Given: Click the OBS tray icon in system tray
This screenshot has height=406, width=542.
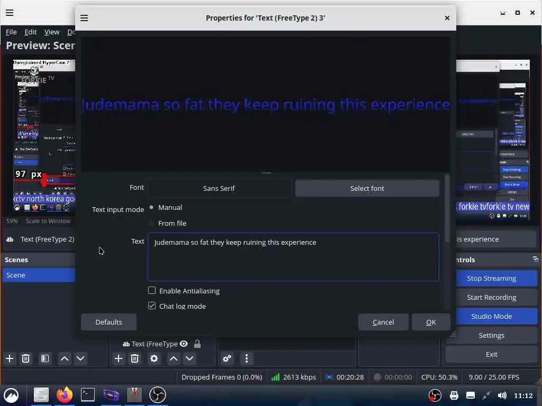Looking at the screenshot, I should (x=435, y=395).
